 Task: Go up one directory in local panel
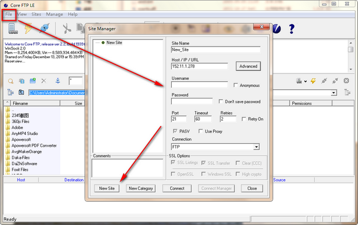pyautogui.click(x=21, y=93)
